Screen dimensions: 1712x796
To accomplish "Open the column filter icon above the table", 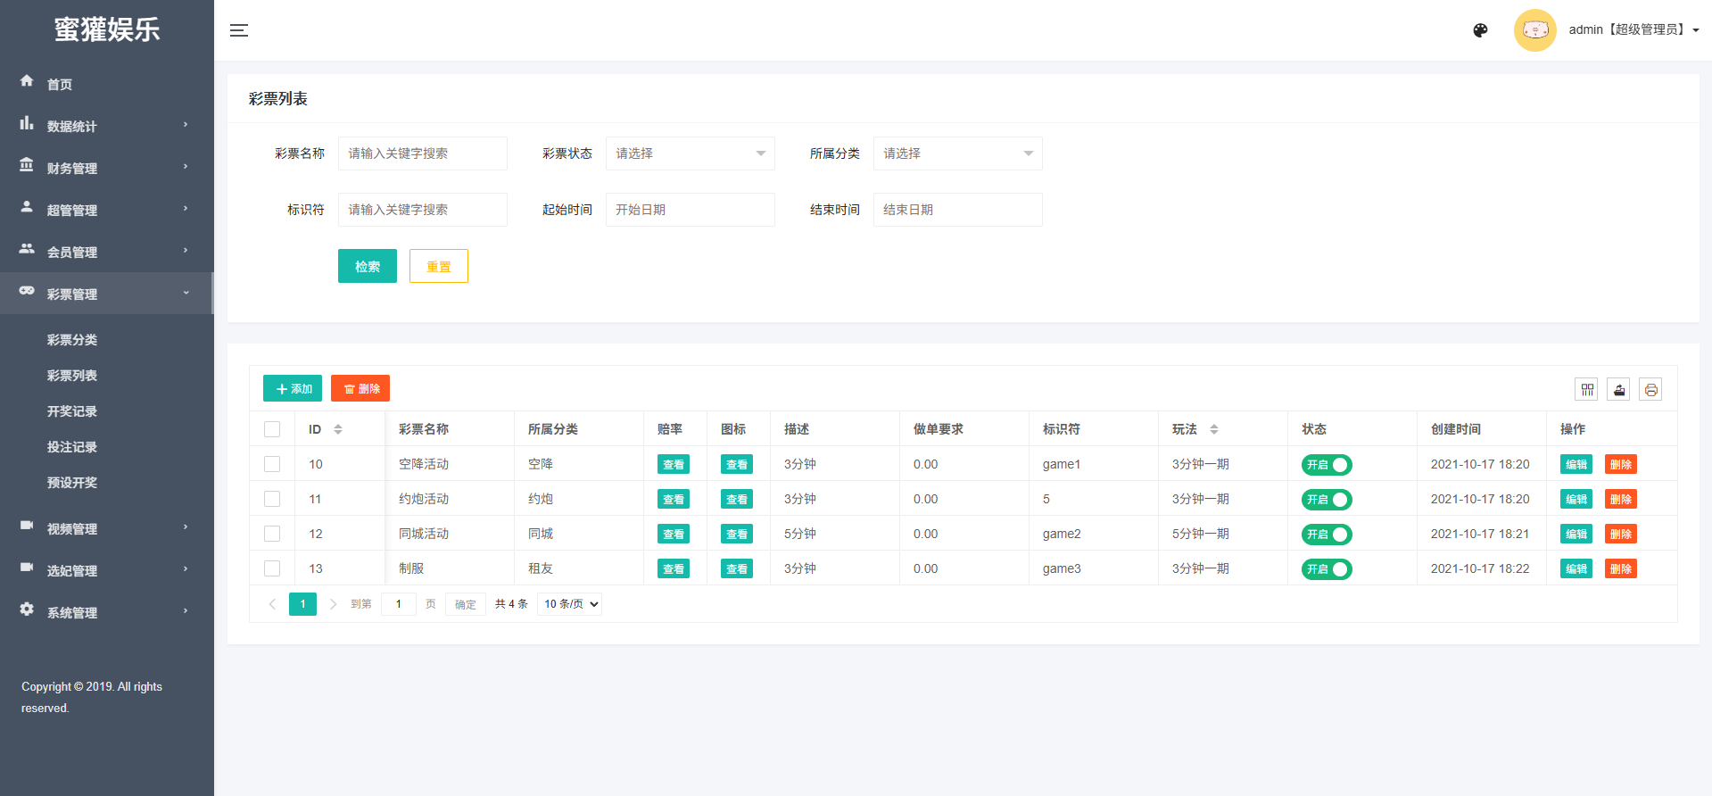I will 1587,389.
